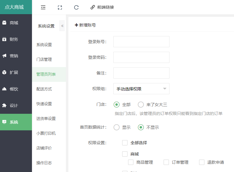Go to 快递设置 submenu item
Image resolution: width=234 pixels, height=172 pixels.
(x=44, y=104)
